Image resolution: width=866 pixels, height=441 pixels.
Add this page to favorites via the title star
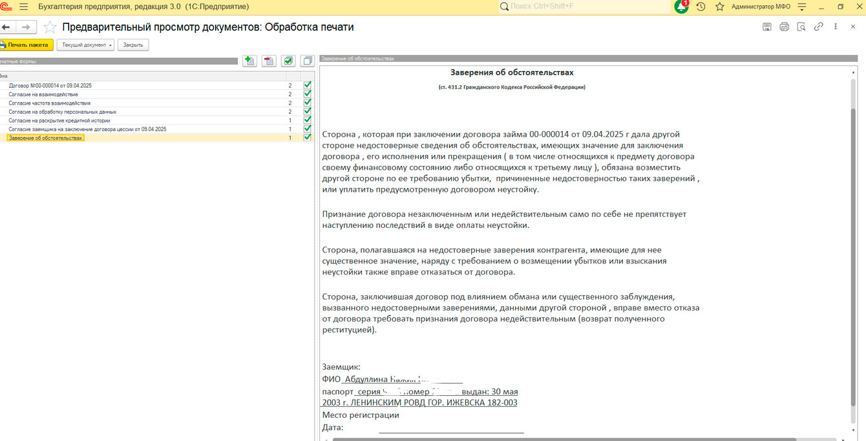point(50,27)
